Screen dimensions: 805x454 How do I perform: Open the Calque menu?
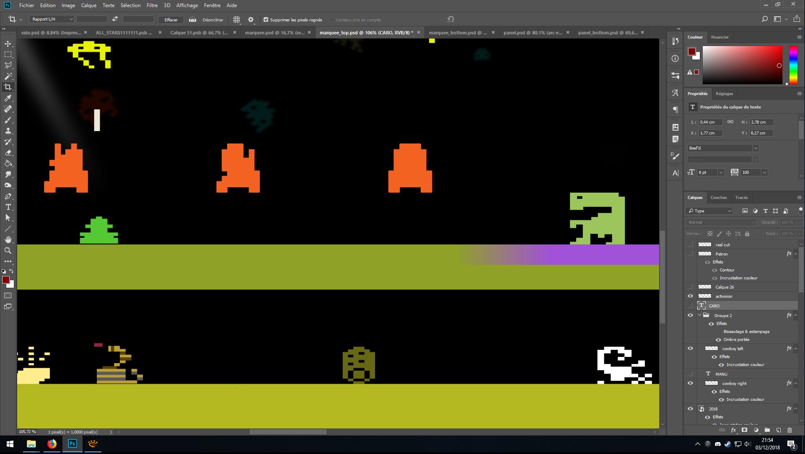(x=88, y=5)
